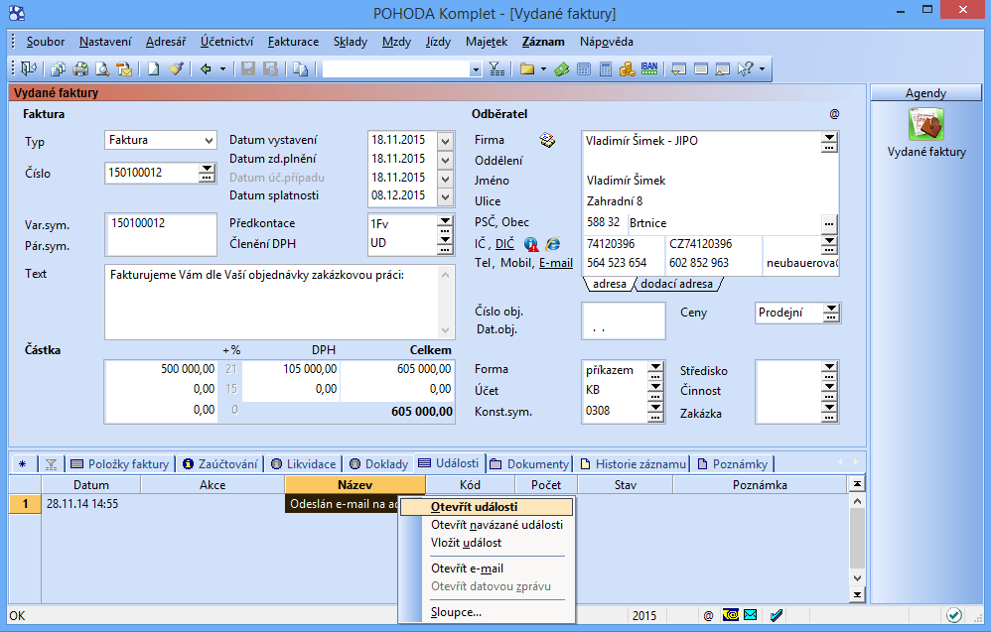Viewport: 991px width, 632px height.
Task: Expand the toolbar search combo box arrow
Action: point(476,69)
